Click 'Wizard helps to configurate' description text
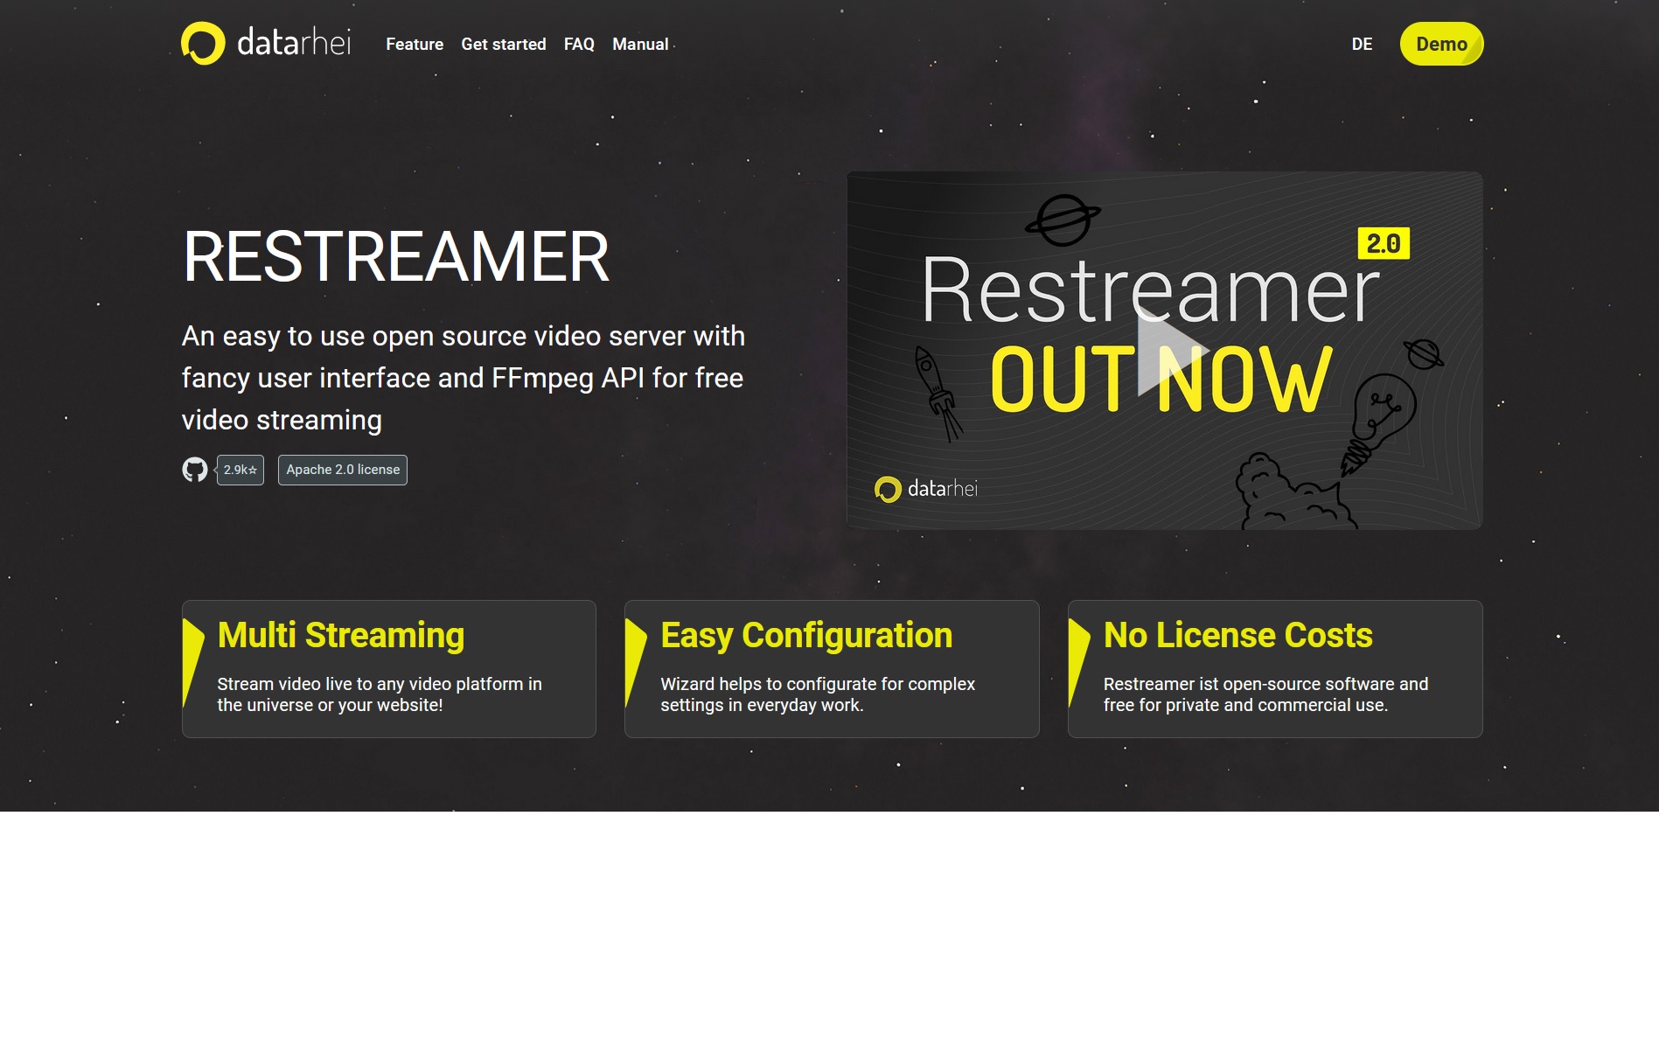 point(818,694)
